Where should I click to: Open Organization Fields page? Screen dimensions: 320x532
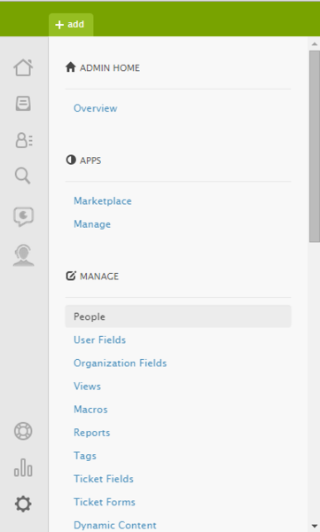121,363
